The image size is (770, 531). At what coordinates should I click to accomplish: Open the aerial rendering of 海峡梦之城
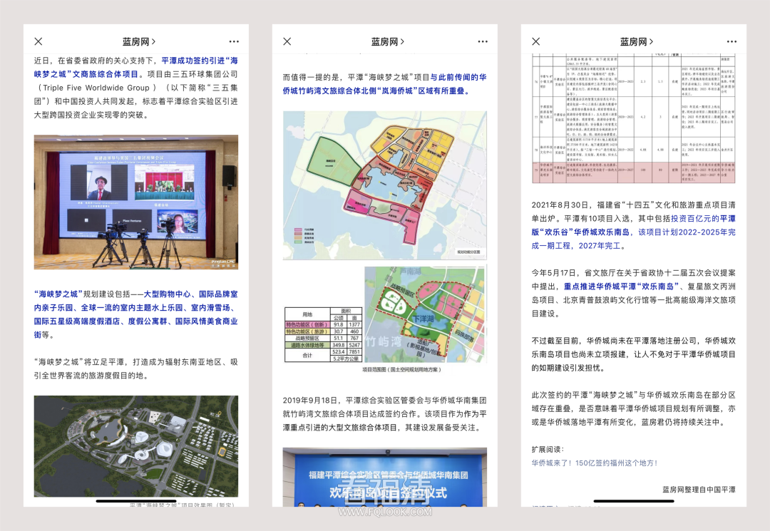(x=136, y=447)
